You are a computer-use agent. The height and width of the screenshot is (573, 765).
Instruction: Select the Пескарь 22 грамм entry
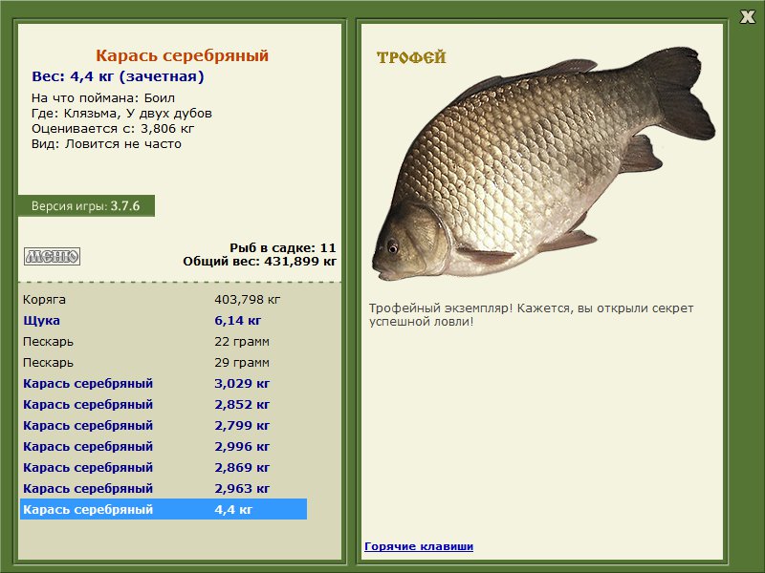coord(164,342)
